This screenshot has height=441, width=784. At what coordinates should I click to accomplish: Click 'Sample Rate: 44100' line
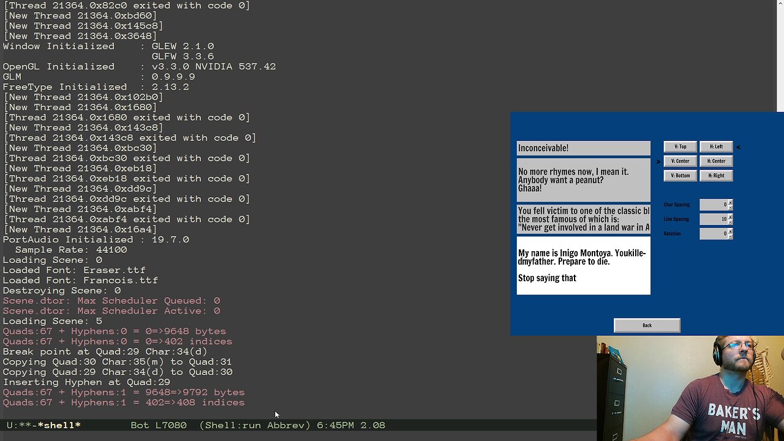pyautogui.click(x=71, y=250)
